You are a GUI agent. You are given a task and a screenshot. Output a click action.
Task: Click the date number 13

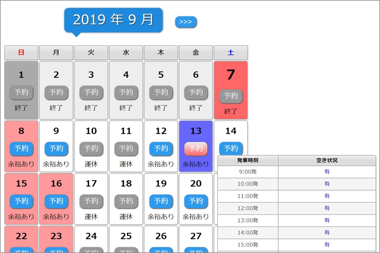tap(196, 131)
